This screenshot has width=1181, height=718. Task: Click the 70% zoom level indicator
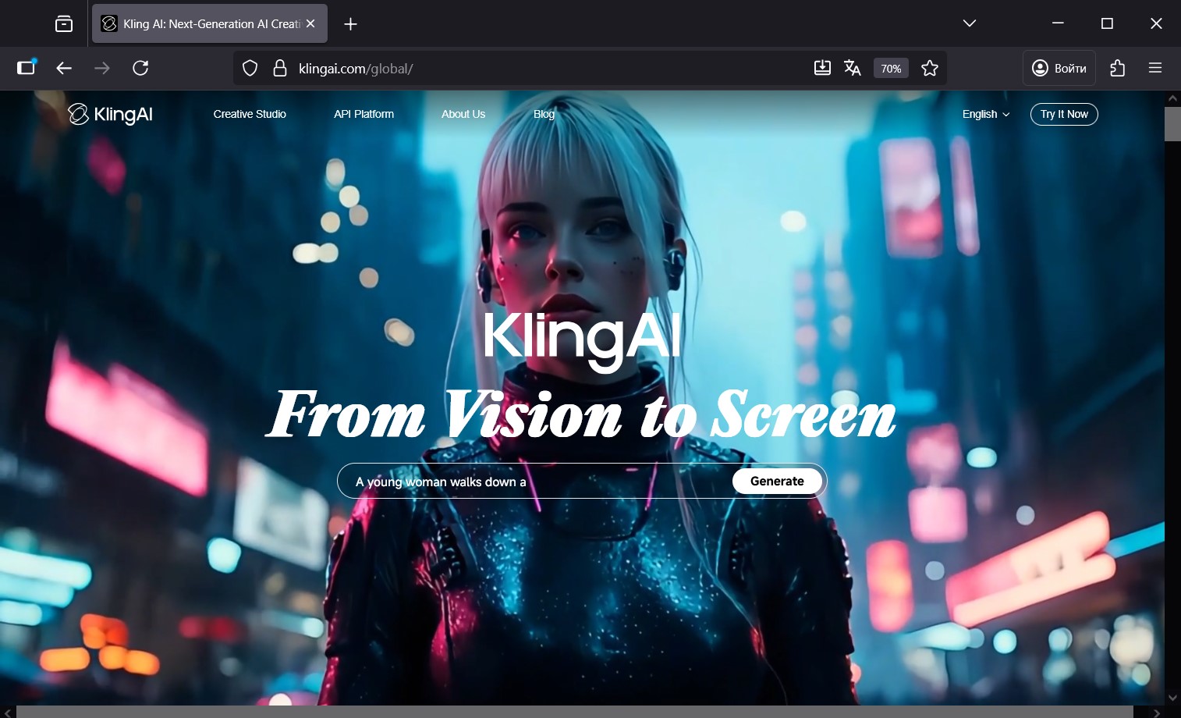(891, 69)
